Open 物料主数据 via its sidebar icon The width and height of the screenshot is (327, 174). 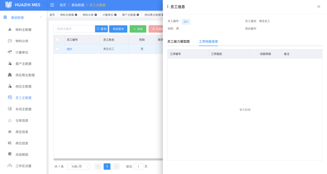10,30
